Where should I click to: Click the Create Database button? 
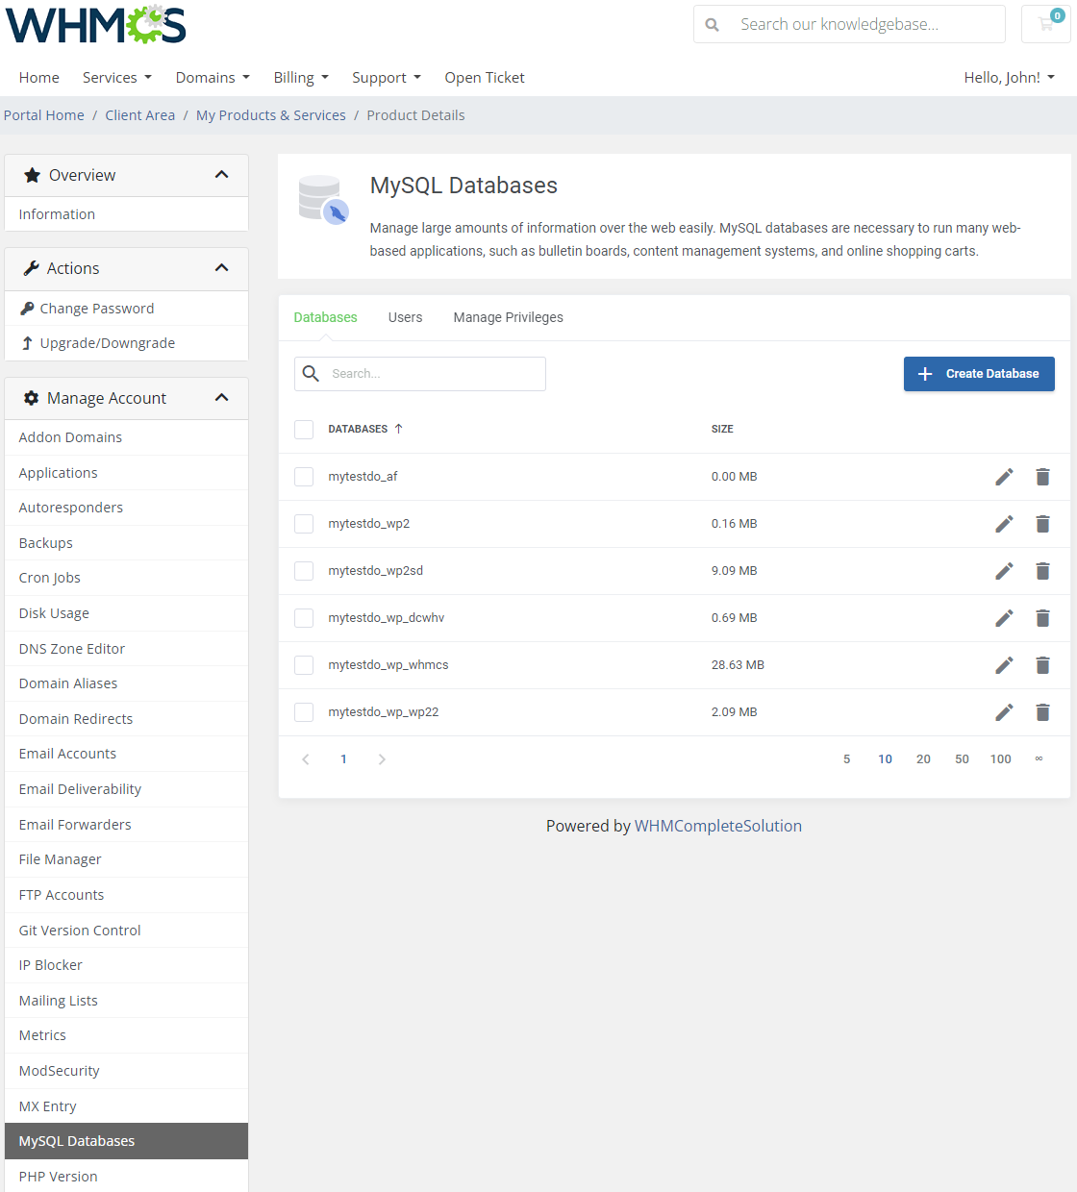[979, 374]
